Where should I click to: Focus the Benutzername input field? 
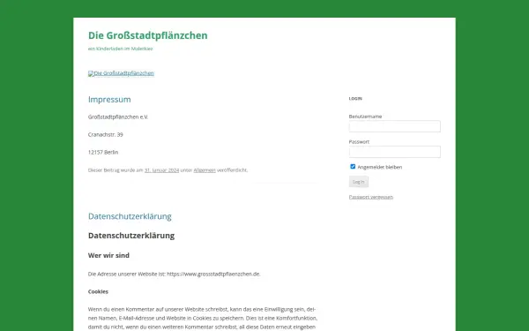pos(394,126)
